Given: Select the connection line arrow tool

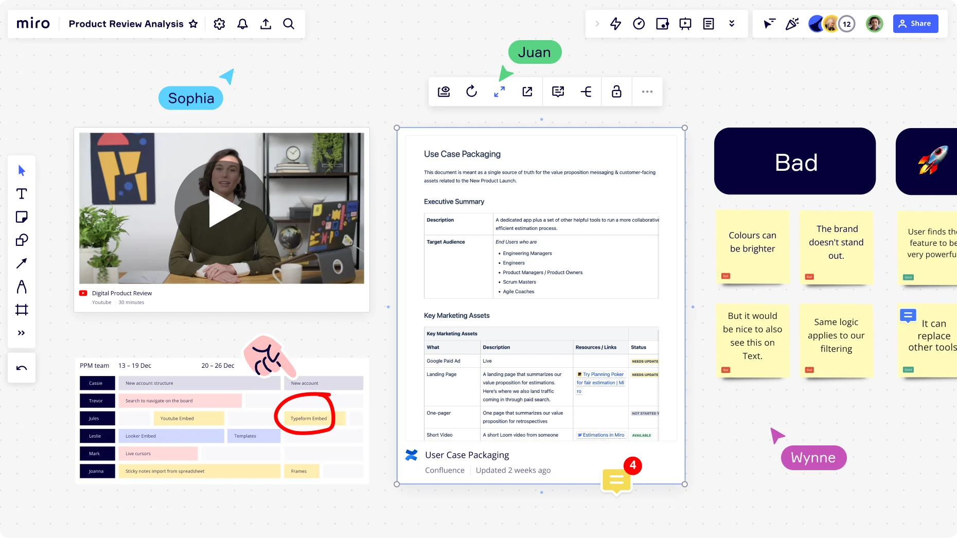Looking at the screenshot, I should click(22, 263).
